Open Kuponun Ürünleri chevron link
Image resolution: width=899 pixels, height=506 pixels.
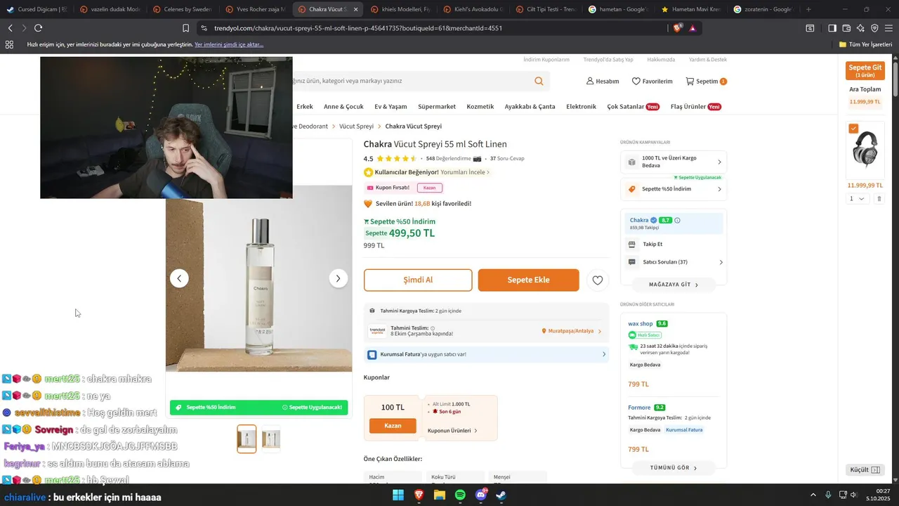coord(452,431)
